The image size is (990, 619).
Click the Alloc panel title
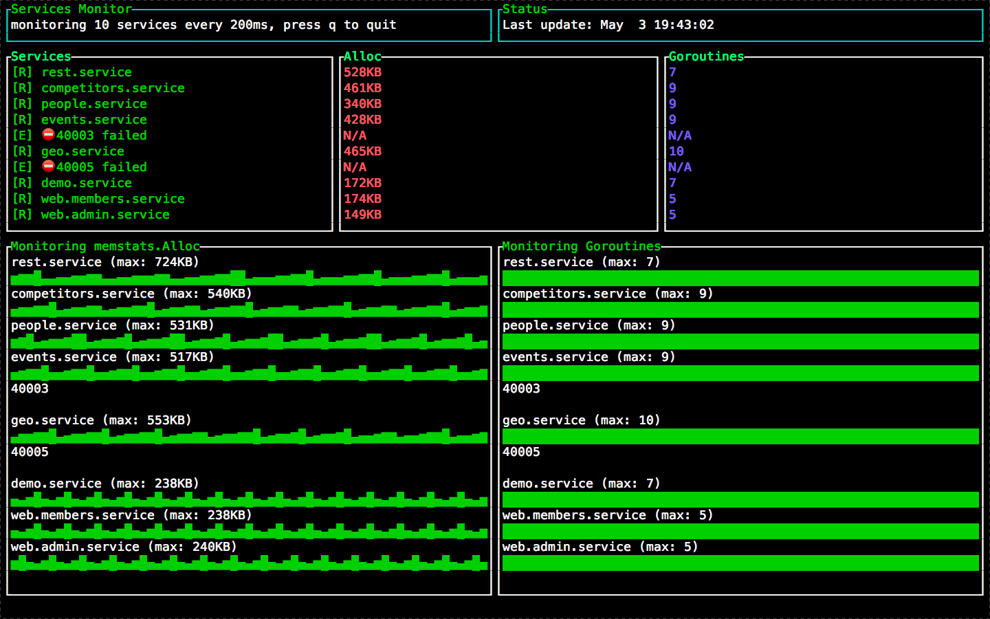[362, 56]
